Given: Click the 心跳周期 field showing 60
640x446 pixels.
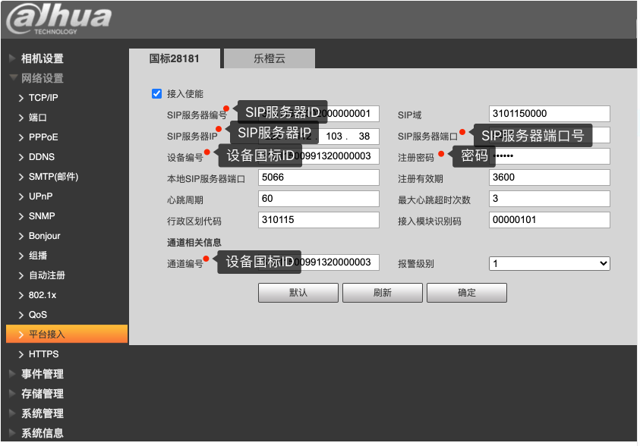Looking at the screenshot, I should point(319,199).
